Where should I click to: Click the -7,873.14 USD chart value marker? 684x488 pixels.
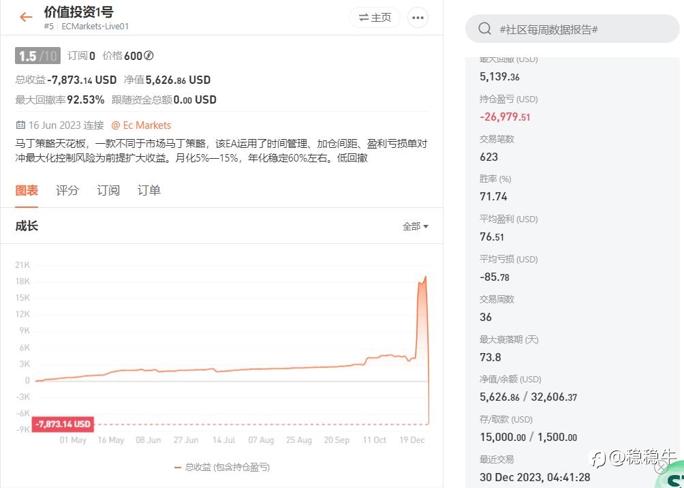click(63, 424)
